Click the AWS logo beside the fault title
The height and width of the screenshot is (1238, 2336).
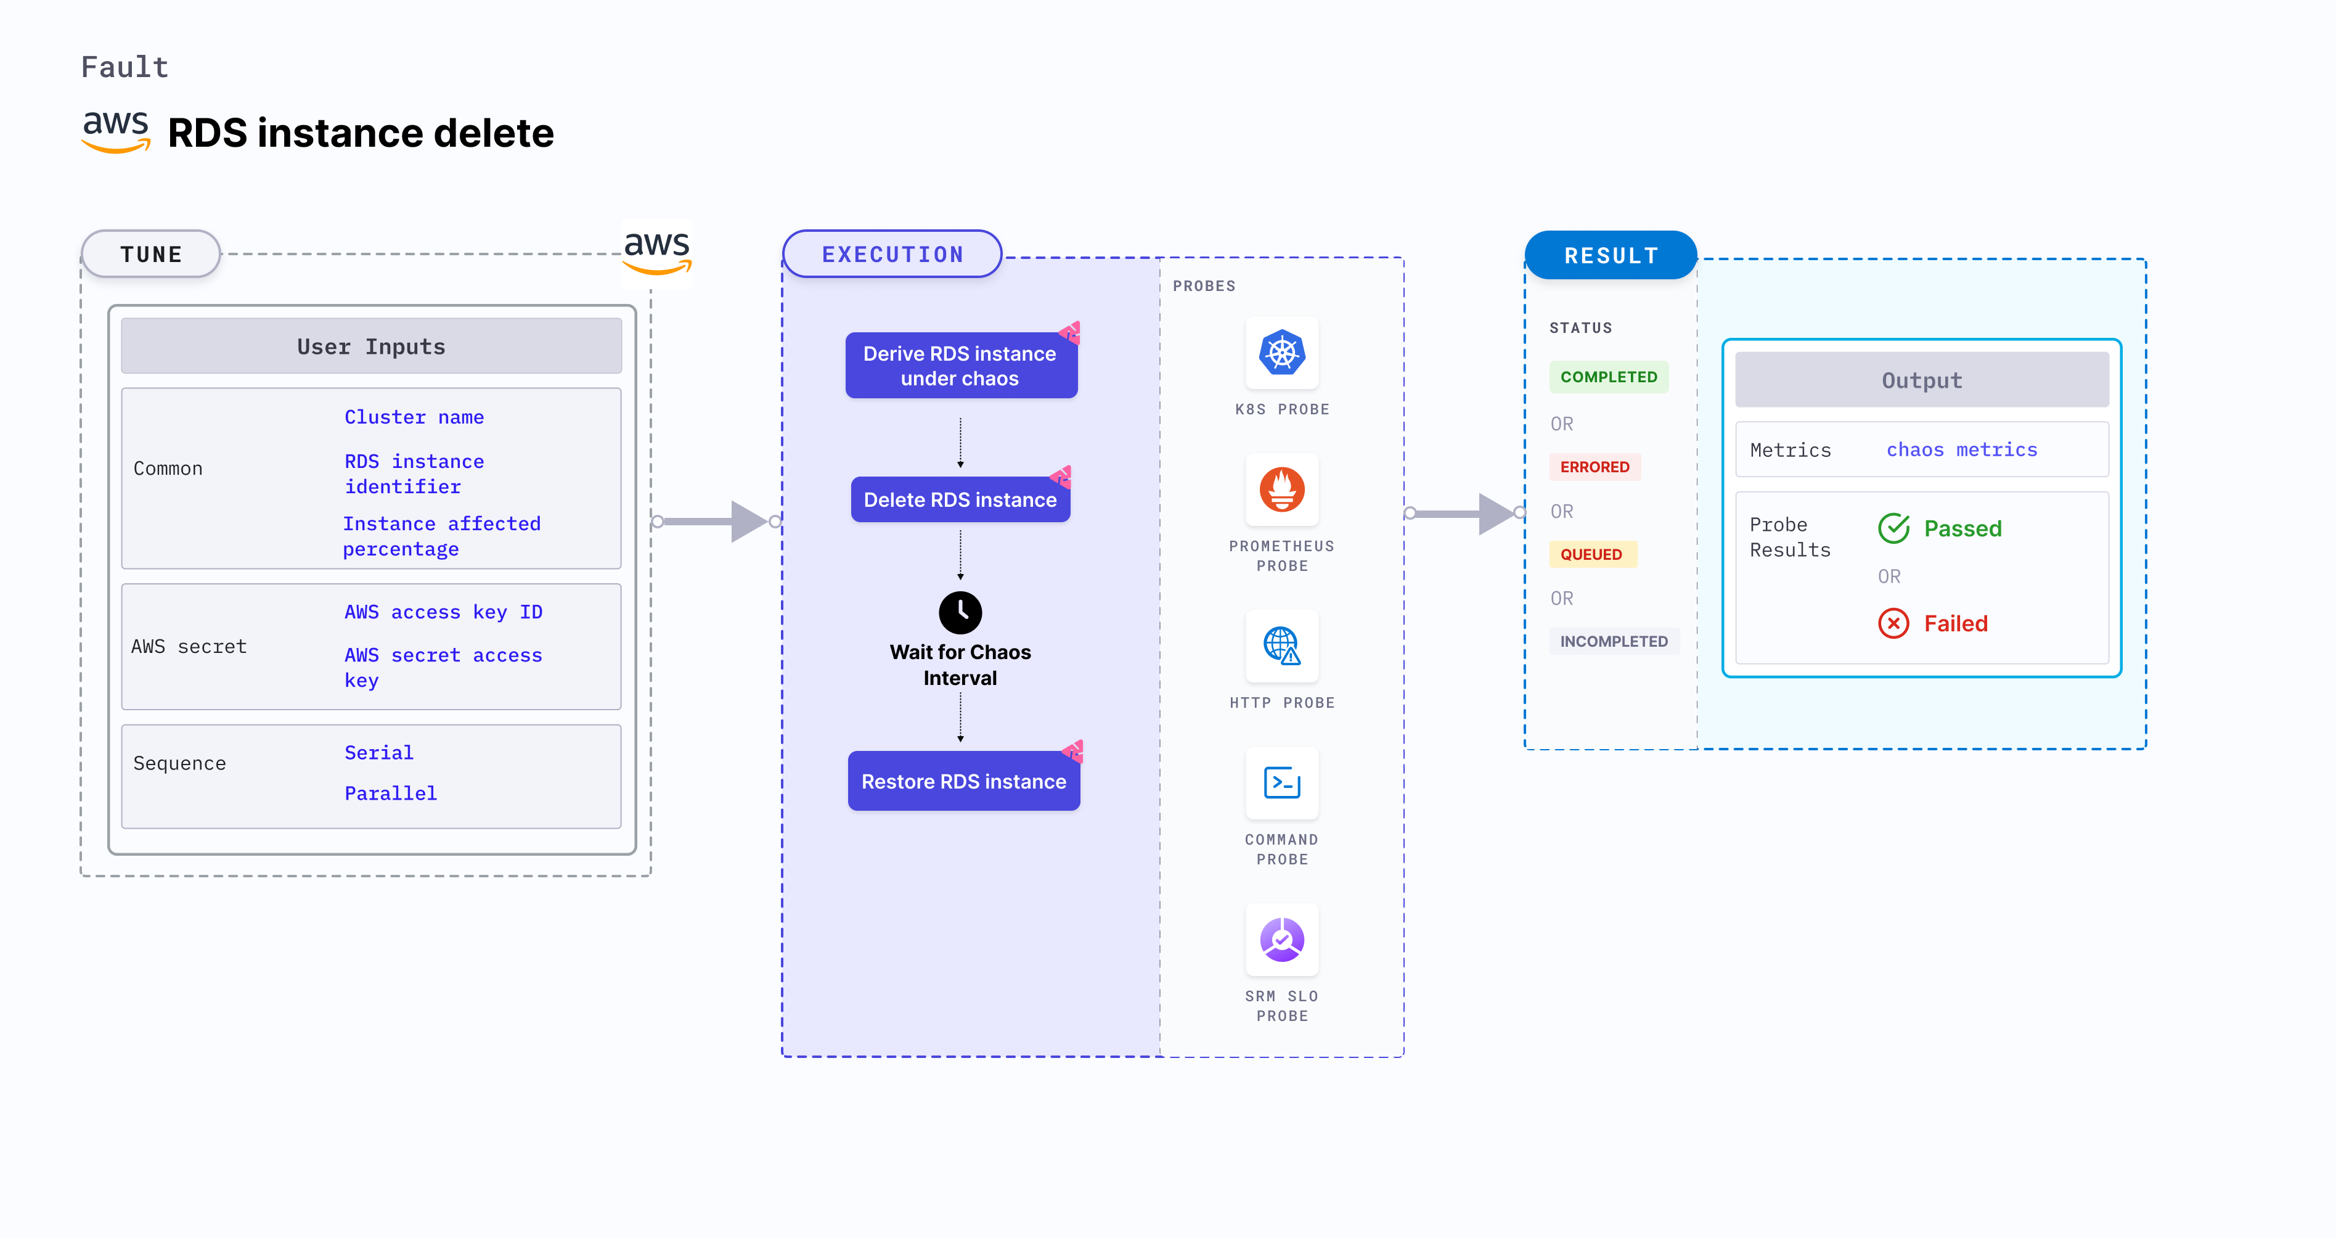(116, 133)
